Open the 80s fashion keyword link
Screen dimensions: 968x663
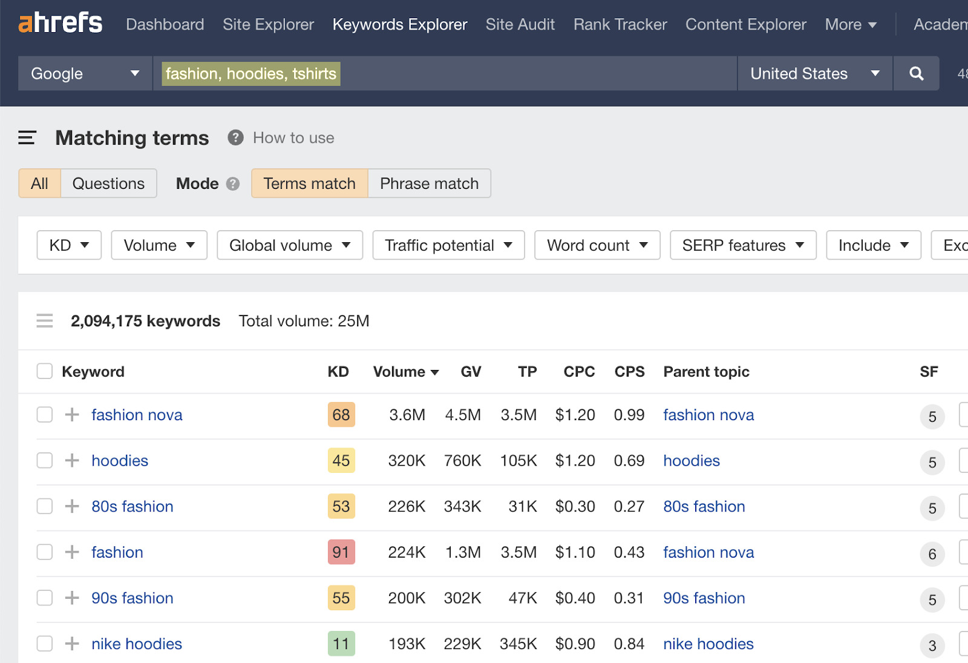pos(132,507)
